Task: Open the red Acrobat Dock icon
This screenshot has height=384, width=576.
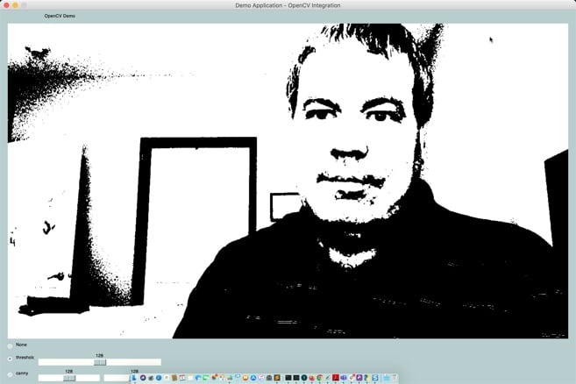Action: coord(335,378)
